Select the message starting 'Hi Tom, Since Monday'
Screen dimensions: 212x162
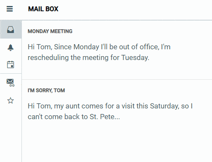(x=117, y=50)
